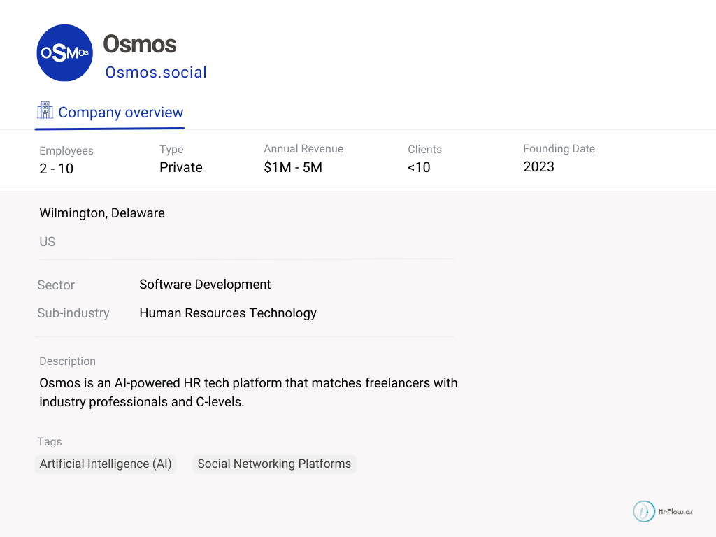Click the Human Resources Technology sub-industry value

coord(228,313)
